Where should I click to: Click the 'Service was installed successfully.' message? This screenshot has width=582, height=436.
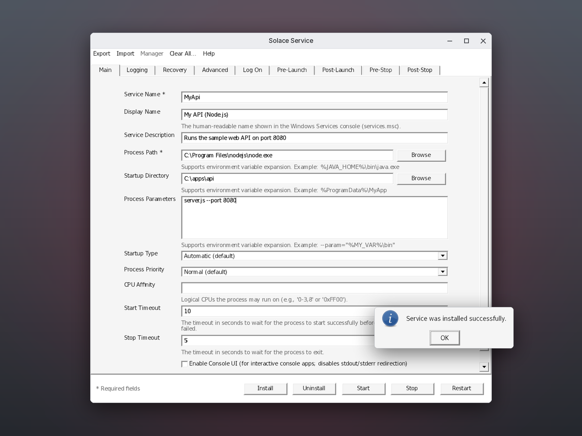tap(456, 319)
